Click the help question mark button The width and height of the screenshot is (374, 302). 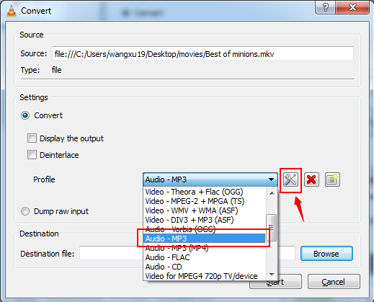(x=326, y=7)
